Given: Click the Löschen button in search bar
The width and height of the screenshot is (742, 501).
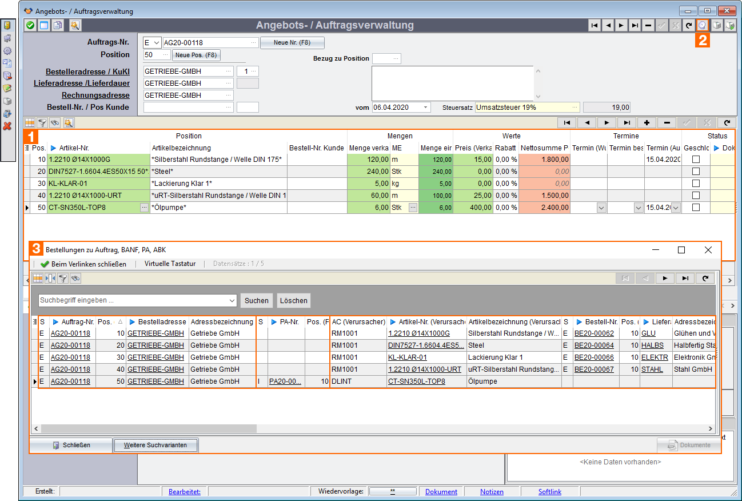Looking at the screenshot, I should tap(294, 300).
